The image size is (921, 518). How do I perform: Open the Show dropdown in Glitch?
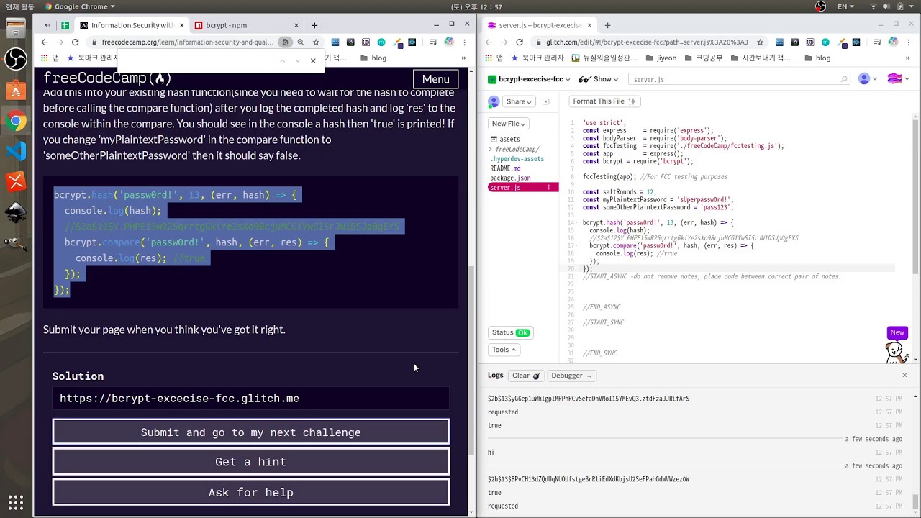tap(599, 79)
